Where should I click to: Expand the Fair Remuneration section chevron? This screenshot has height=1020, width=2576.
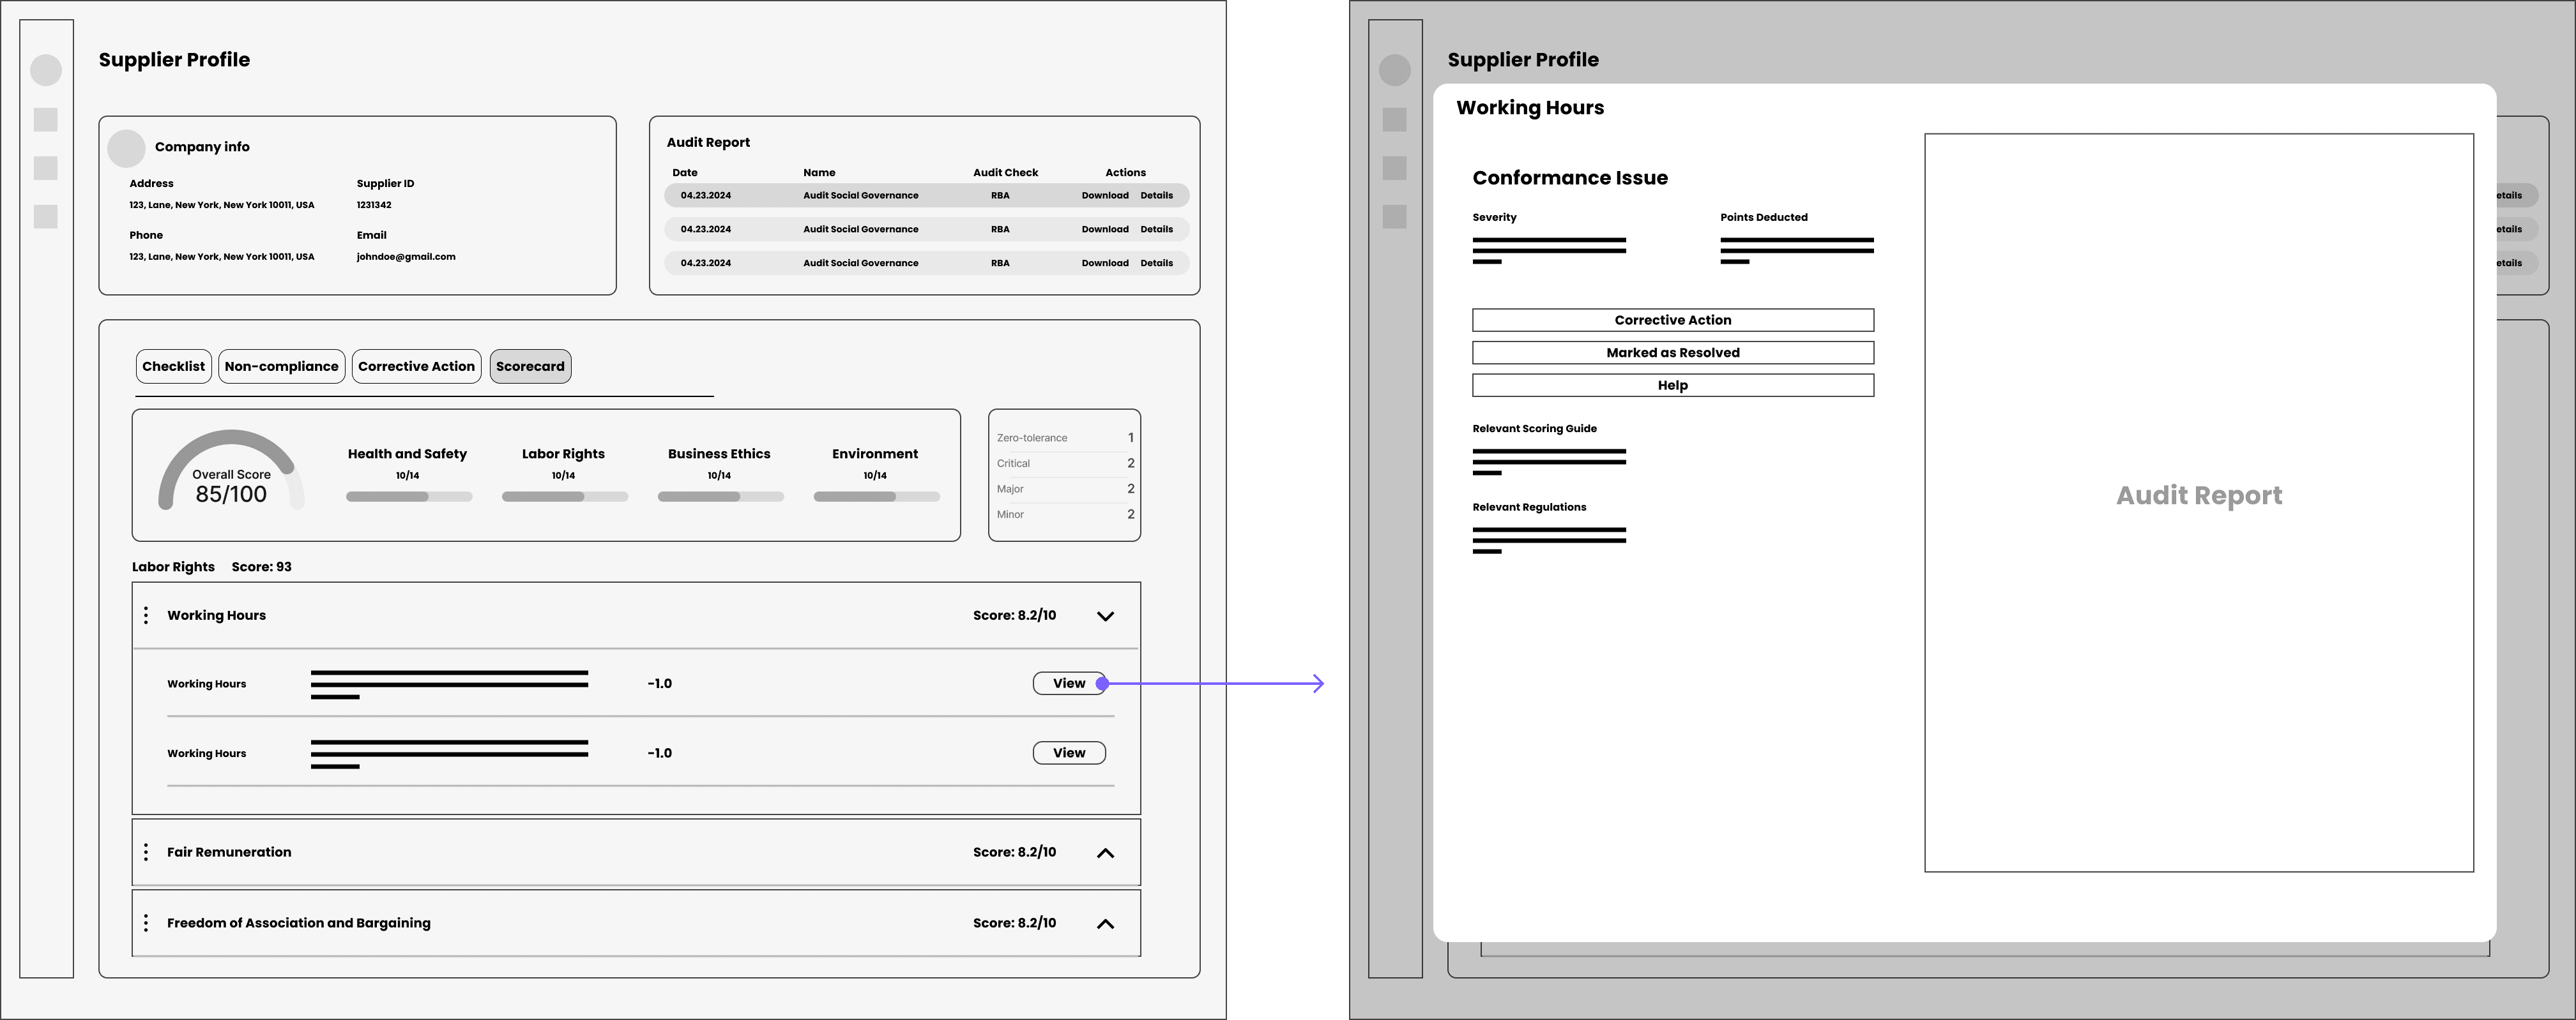(x=1105, y=853)
